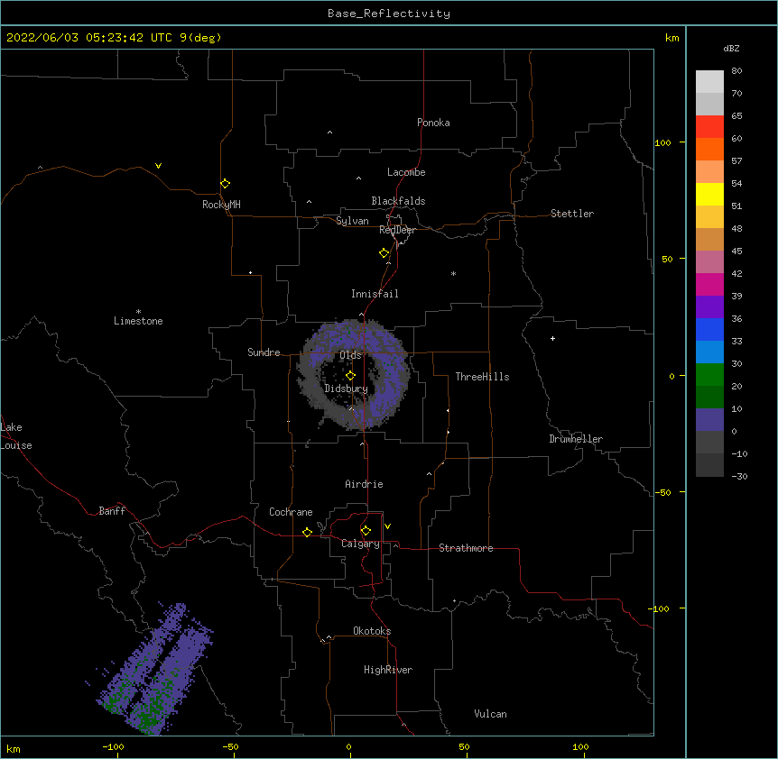Click the yellow radar site marker near Olds
This screenshot has width=778, height=759.
click(x=350, y=376)
